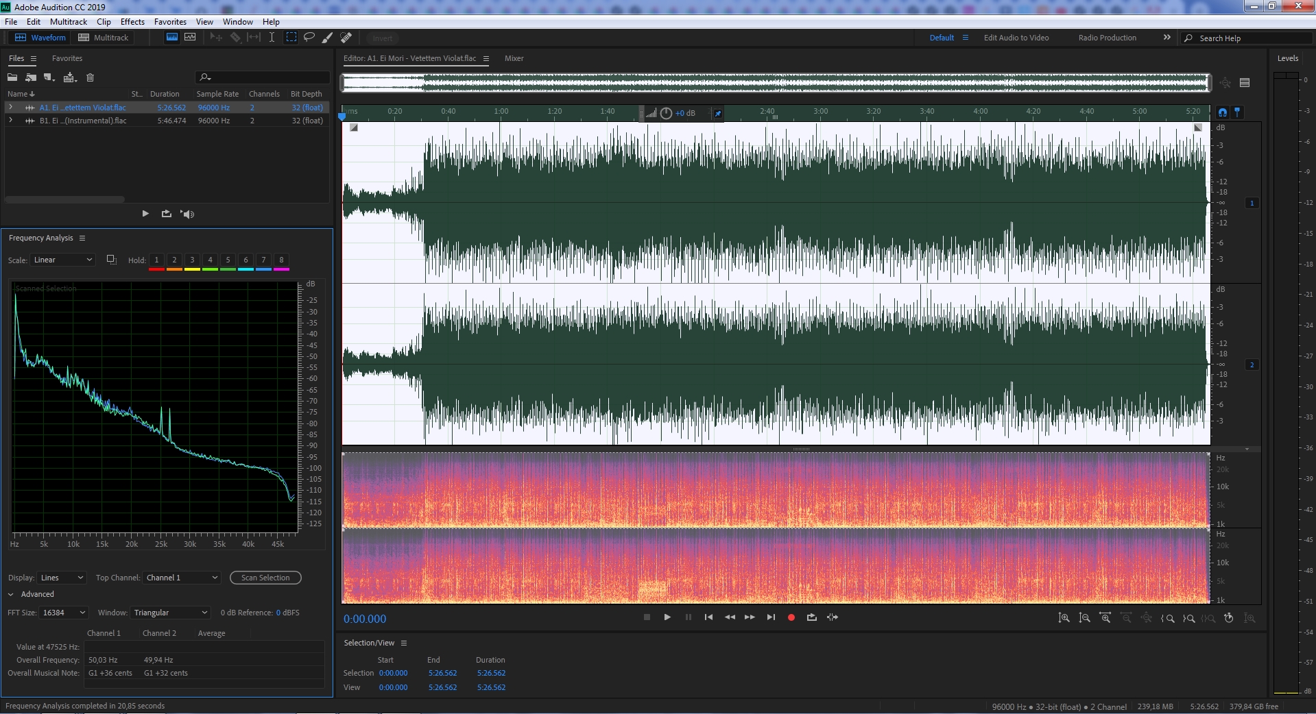1316x714 pixels.
Task: Toggle the Spectral Frequency Display view
Action: 172,38
